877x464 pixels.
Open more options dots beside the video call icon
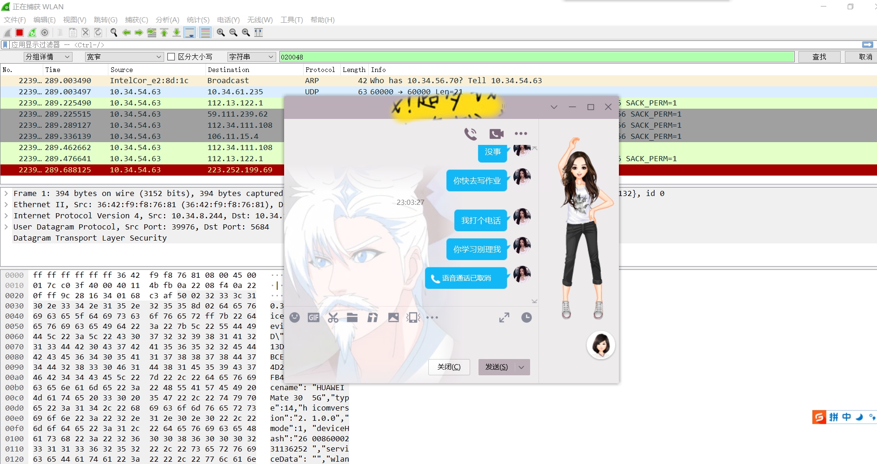click(x=521, y=134)
